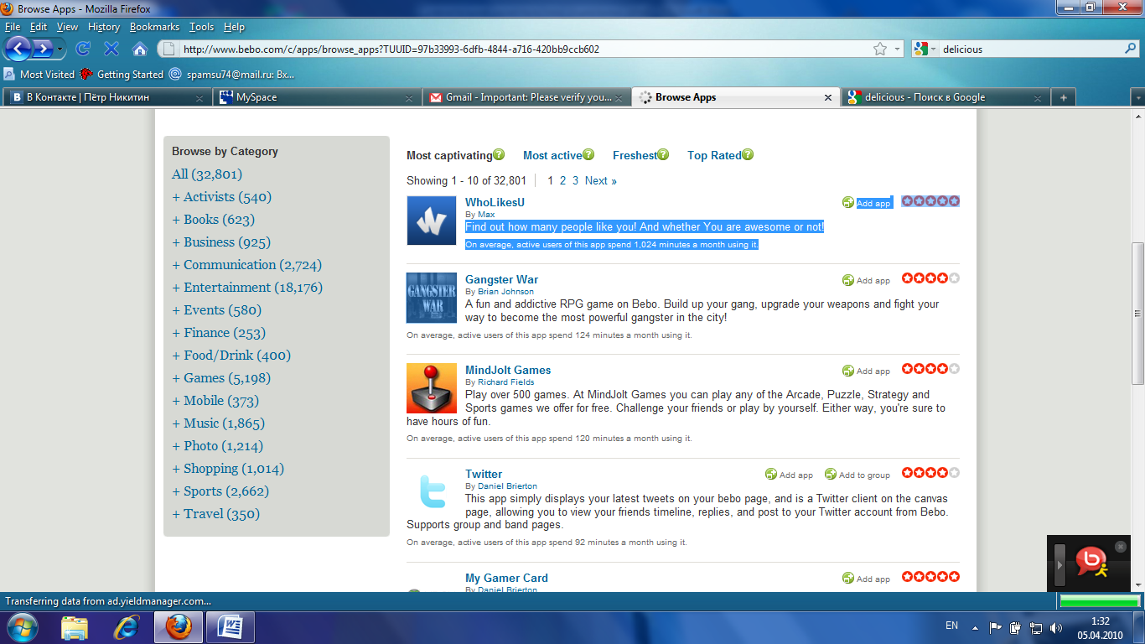
Task: Click the Firefox back arrow button
Action: [x=18, y=49]
